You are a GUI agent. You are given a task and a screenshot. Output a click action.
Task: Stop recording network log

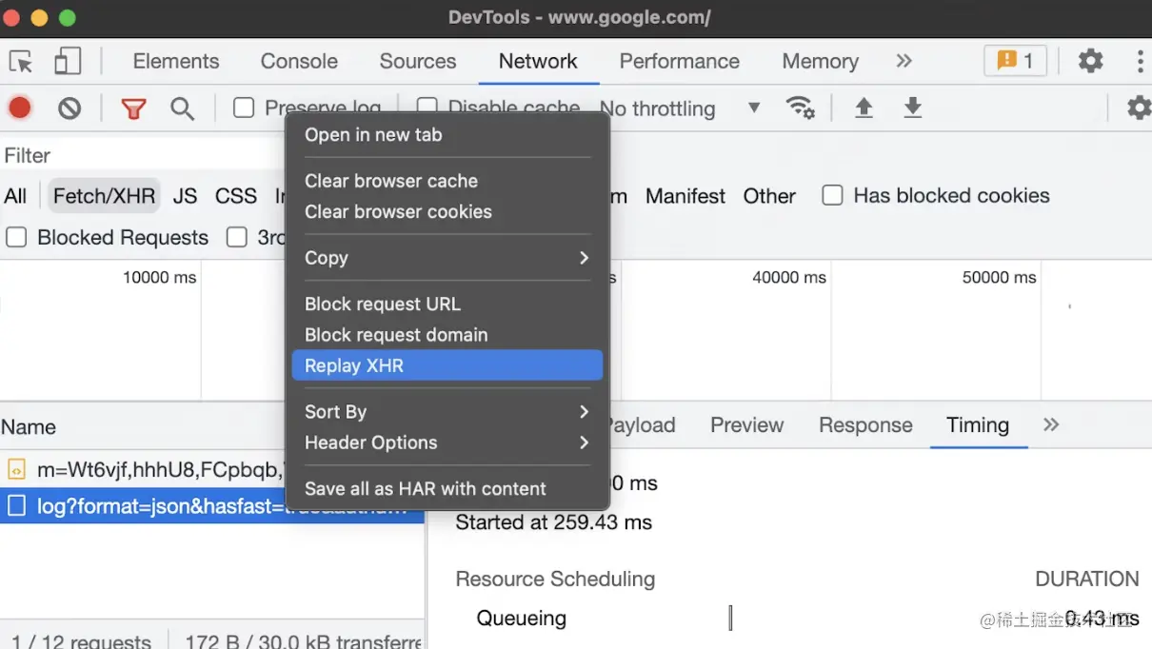[20, 108]
